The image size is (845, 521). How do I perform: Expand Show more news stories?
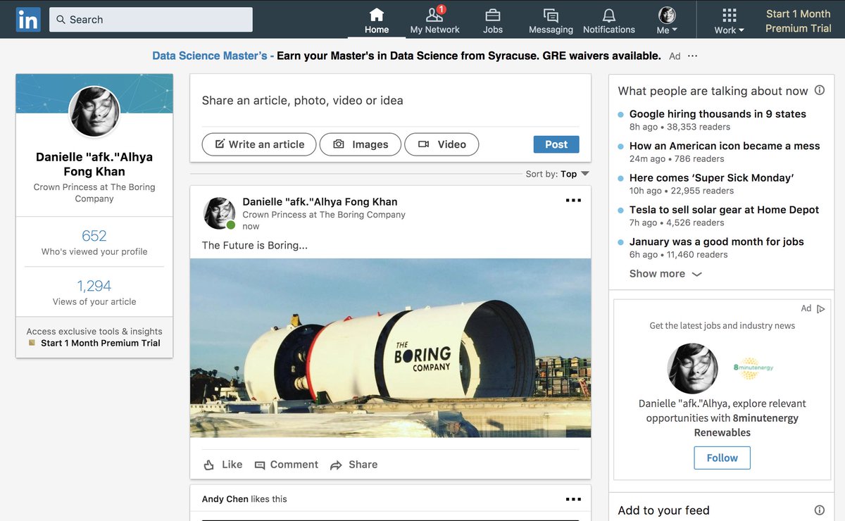coord(665,274)
